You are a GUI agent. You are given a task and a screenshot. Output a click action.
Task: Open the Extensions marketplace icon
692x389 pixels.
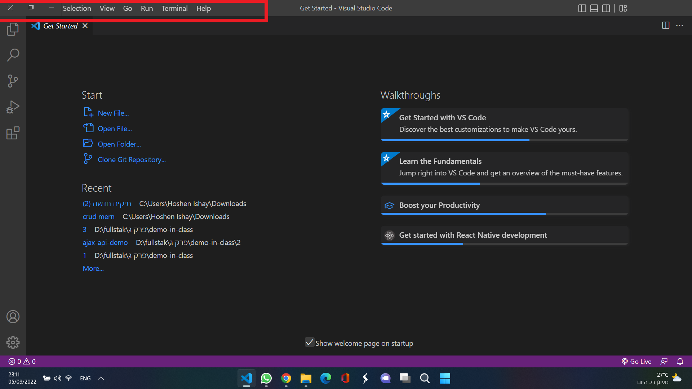click(x=13, y=133)
